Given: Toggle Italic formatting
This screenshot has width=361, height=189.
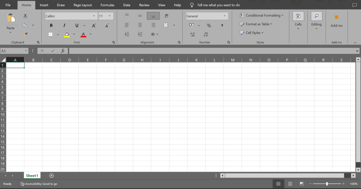Looking at the screenshot, I should [64, 25].
